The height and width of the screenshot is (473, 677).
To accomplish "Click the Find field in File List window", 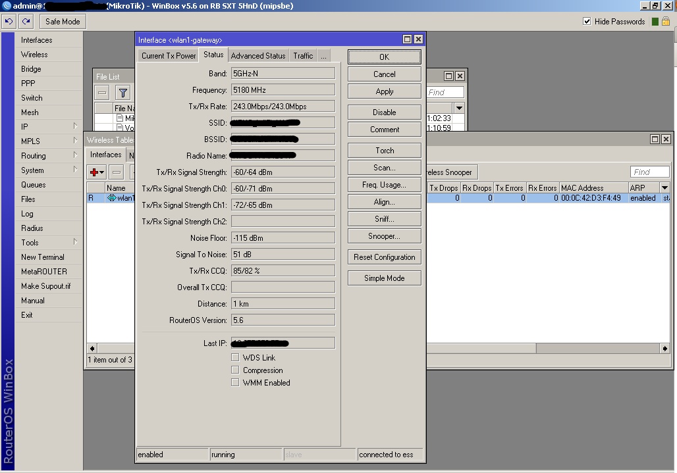I will 446,92.
